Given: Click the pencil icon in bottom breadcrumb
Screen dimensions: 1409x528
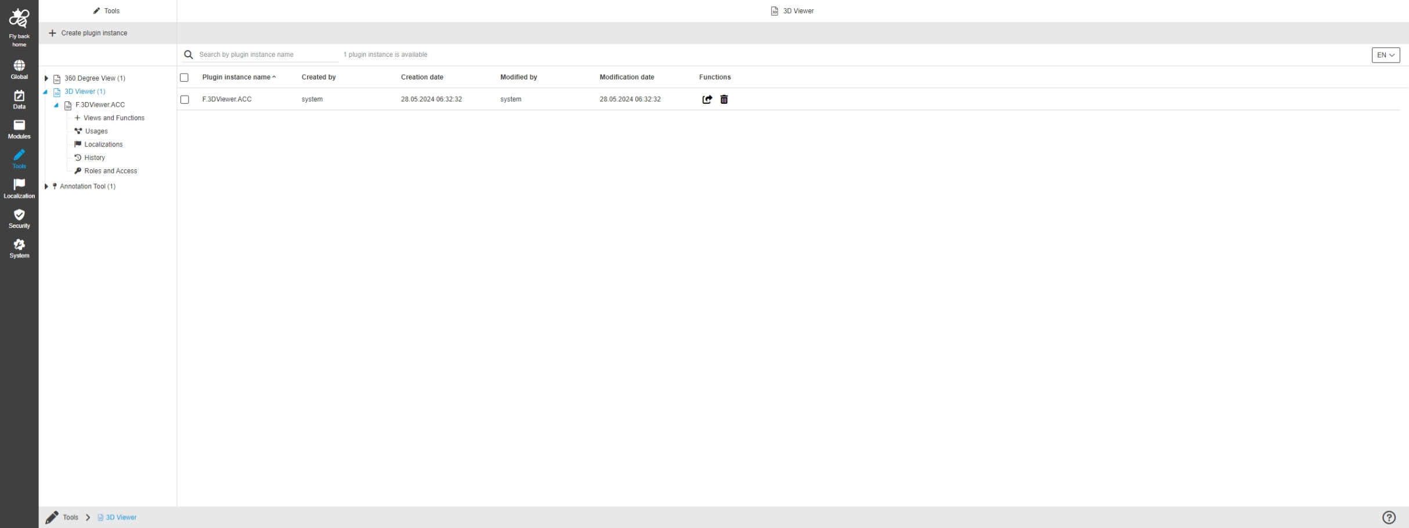Looking at the screenshot, I should [52, 518].
